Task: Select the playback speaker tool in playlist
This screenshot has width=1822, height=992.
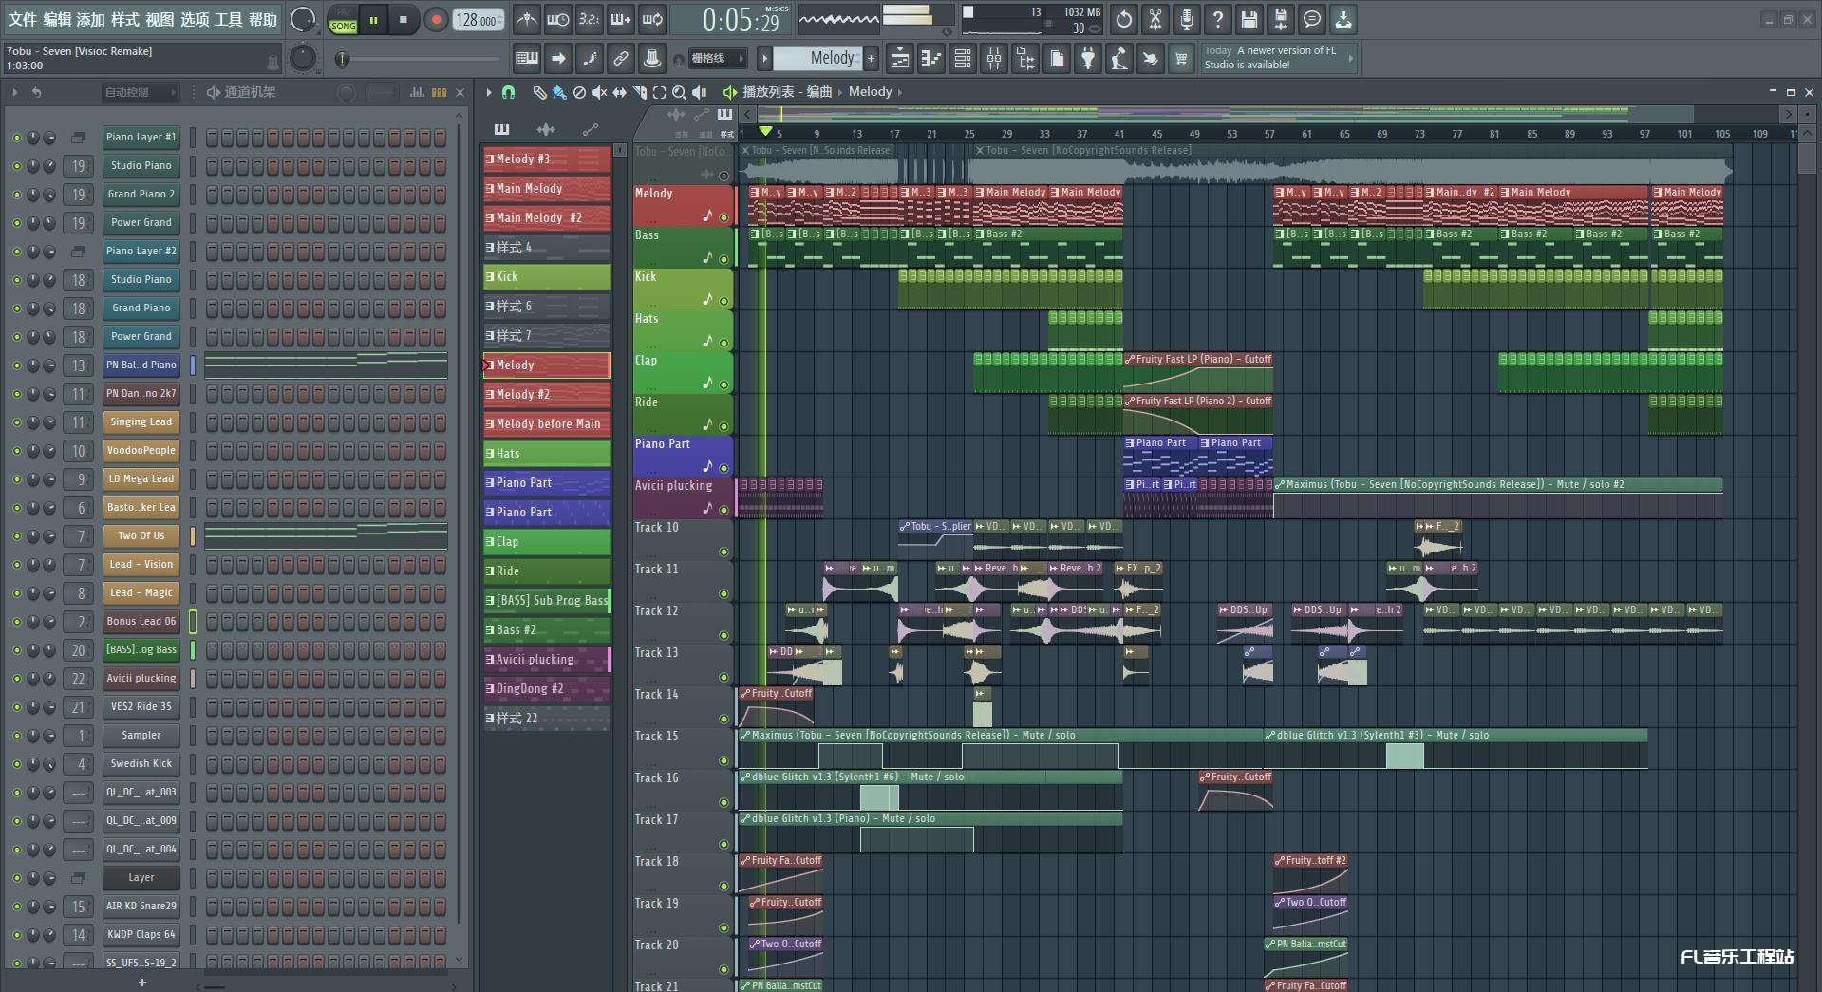Action: pos(699,92)
